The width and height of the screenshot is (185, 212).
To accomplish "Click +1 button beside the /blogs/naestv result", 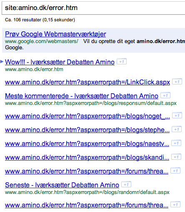I will tap(176, 143).
